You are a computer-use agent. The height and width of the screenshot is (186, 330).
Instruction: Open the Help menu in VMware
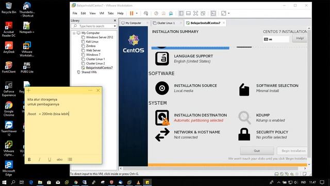click(120, 13)
